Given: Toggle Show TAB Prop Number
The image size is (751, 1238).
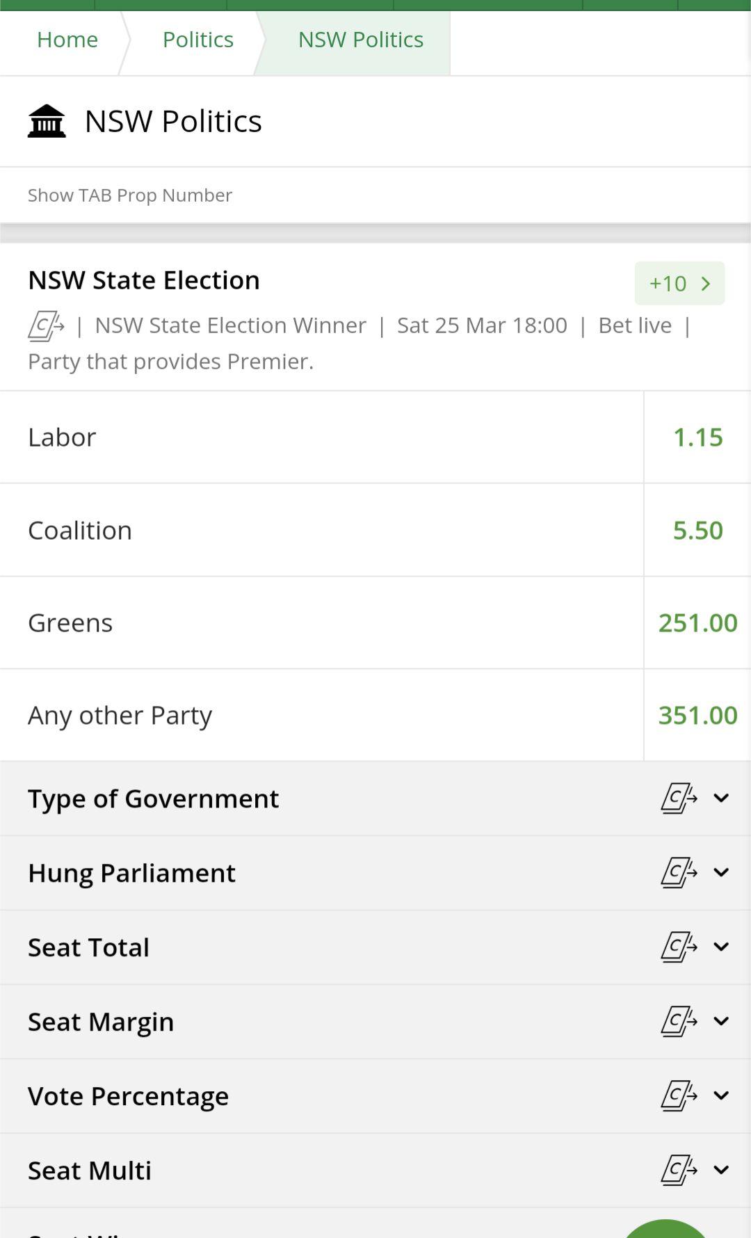Looking at the screenshot, I should coord(130,195).
